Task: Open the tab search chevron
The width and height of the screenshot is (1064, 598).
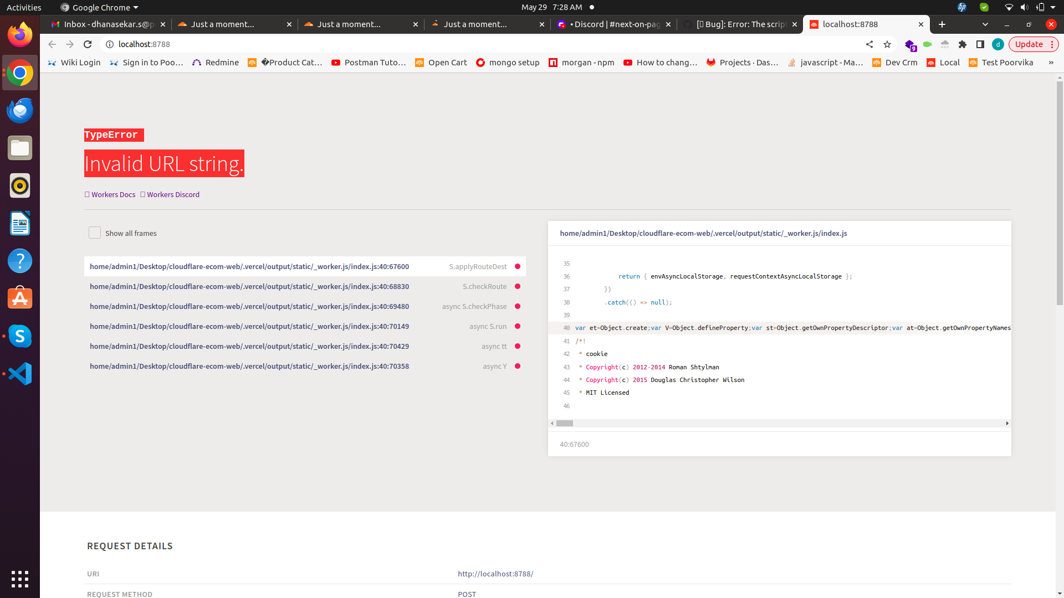Action: pyautogui.click(x=985, y=24)
